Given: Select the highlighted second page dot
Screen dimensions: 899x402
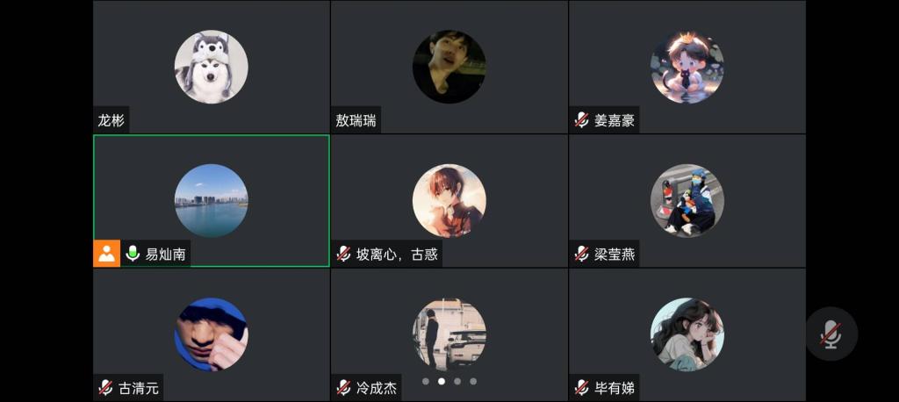Looking at the screenshot, I should (x=442, y=381).
